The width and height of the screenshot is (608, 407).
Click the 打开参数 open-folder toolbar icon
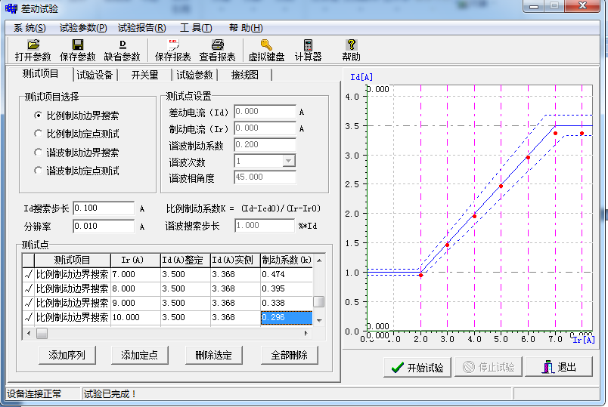pos(33,45)
